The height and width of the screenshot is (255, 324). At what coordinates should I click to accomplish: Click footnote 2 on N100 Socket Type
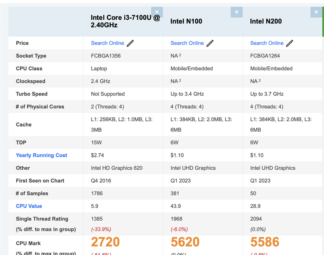click(x=180, y=55)
